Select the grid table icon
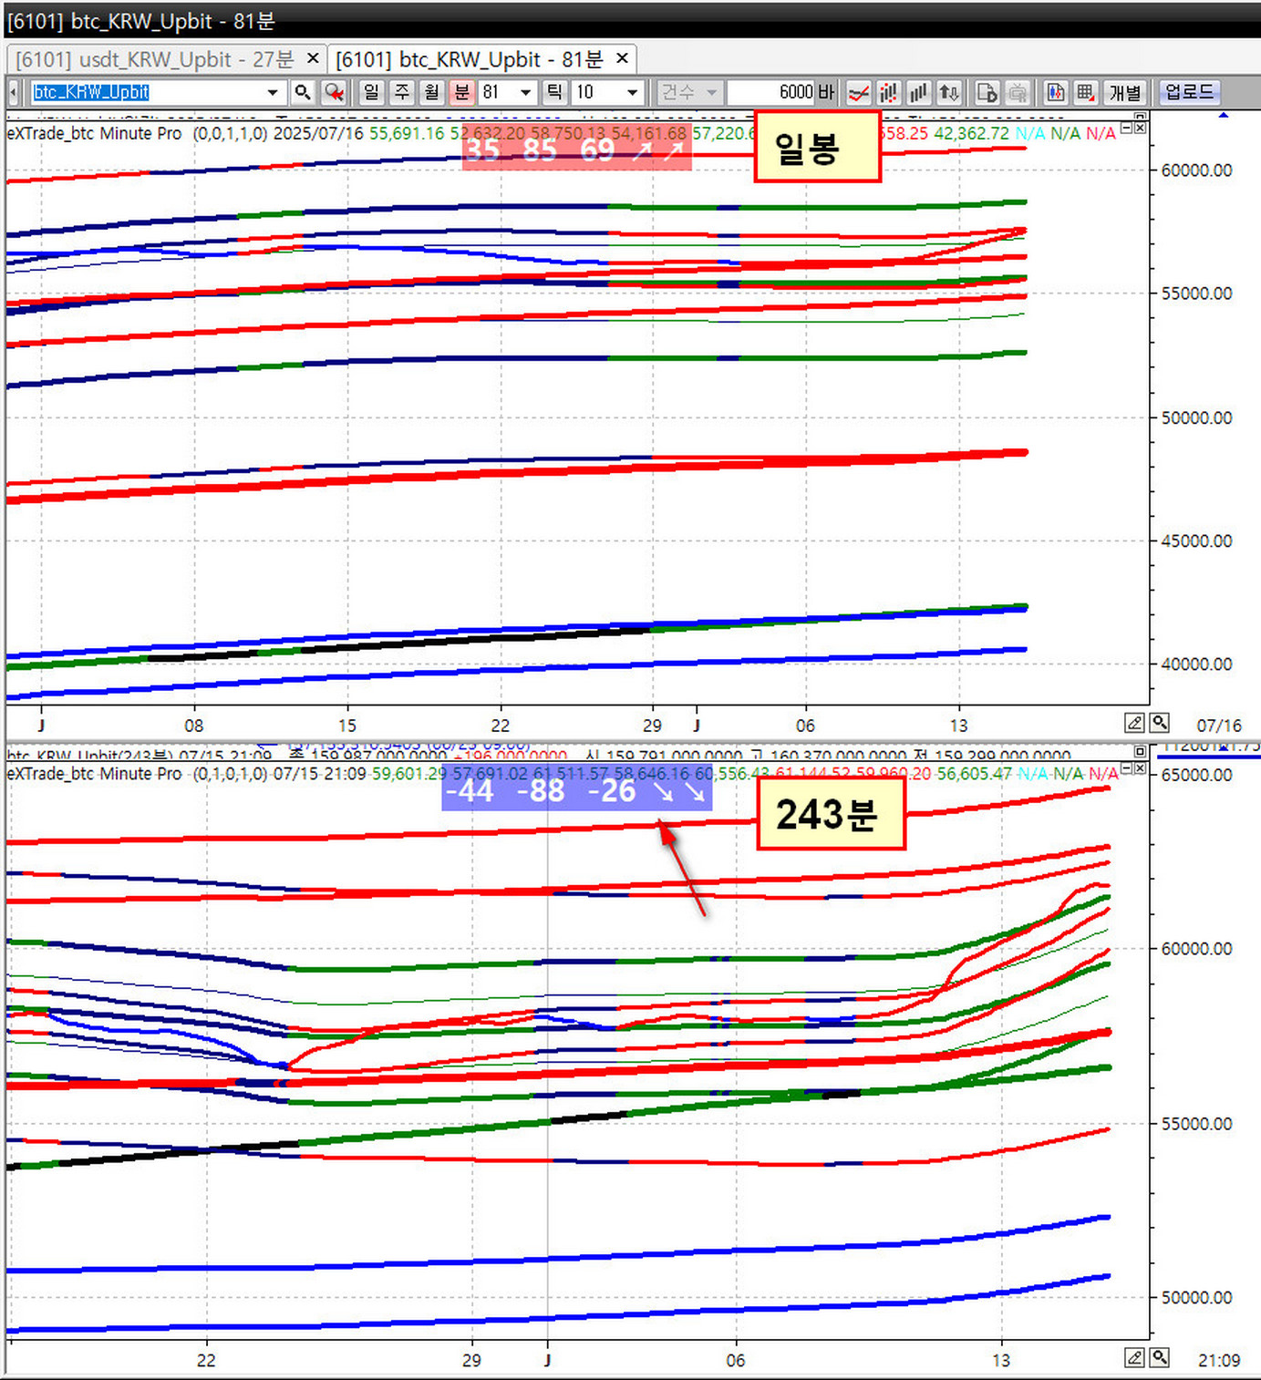This screenshot has width=1261, height=1380. tap(1085, 92)
